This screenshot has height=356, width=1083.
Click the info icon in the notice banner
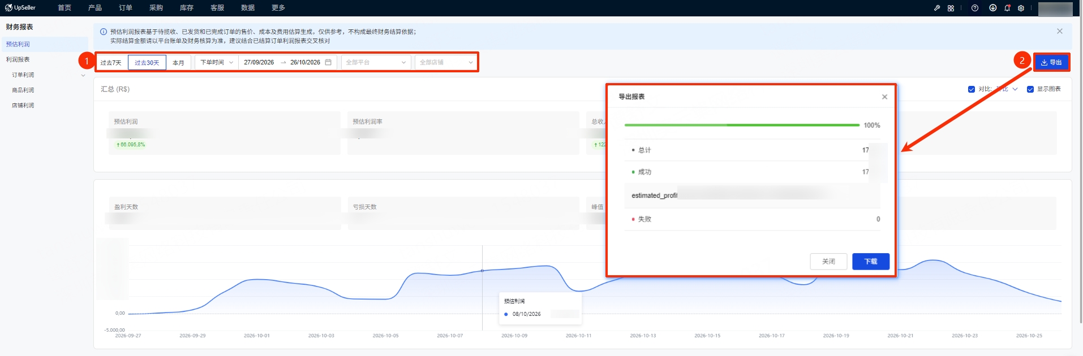pyautogui.click(x=104, y=32)
